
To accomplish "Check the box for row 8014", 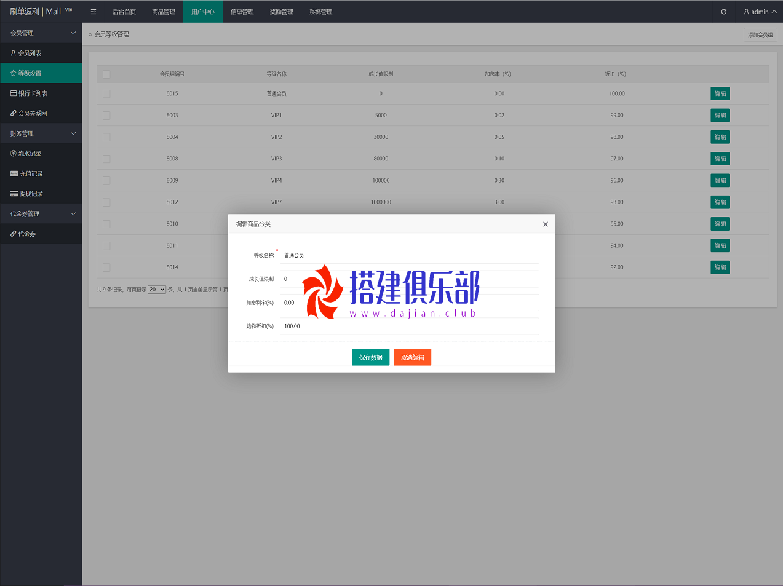I will (106, 267).
